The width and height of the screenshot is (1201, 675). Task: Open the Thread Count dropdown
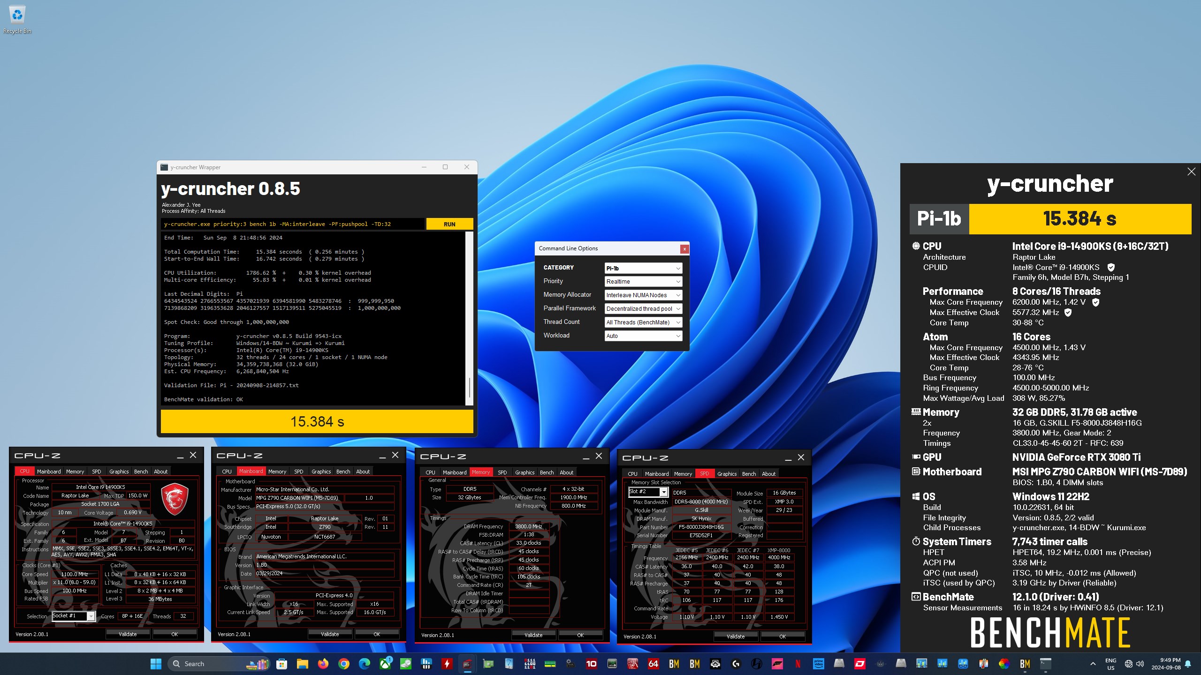click(x=643, y=322)
